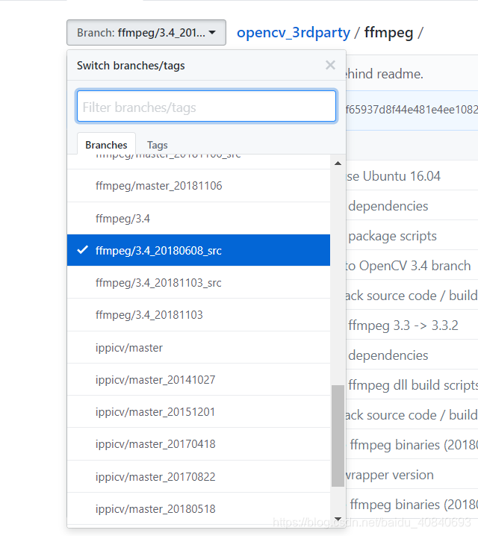Viewport: 478px width, 536px height.
Task: Open the opencv_3rdparty breadcrumb link
Action: point(294,33)
